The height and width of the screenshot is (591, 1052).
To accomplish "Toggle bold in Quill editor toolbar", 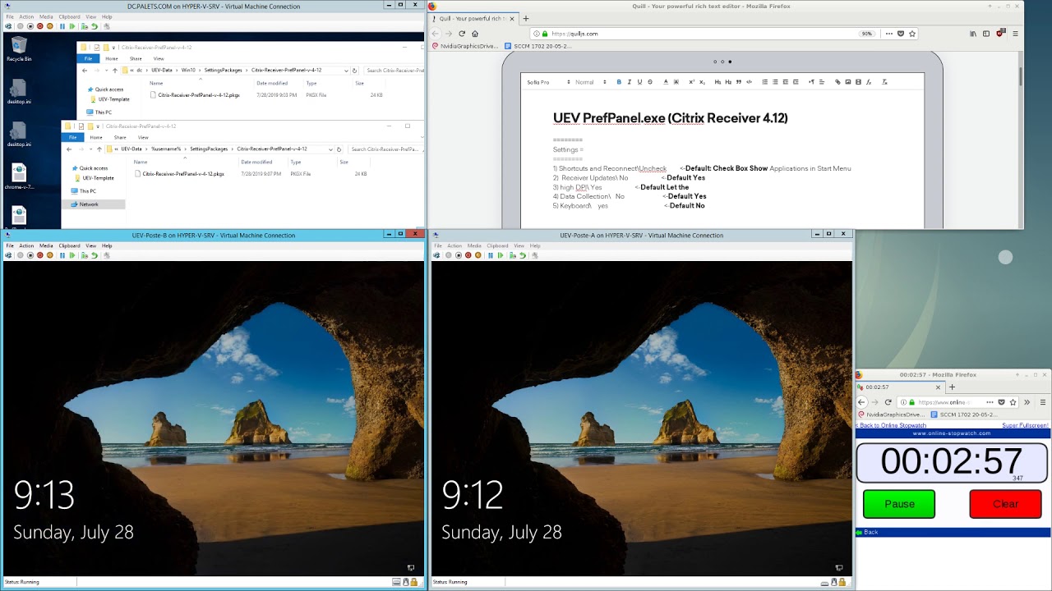I will click(x=619, y=82).
